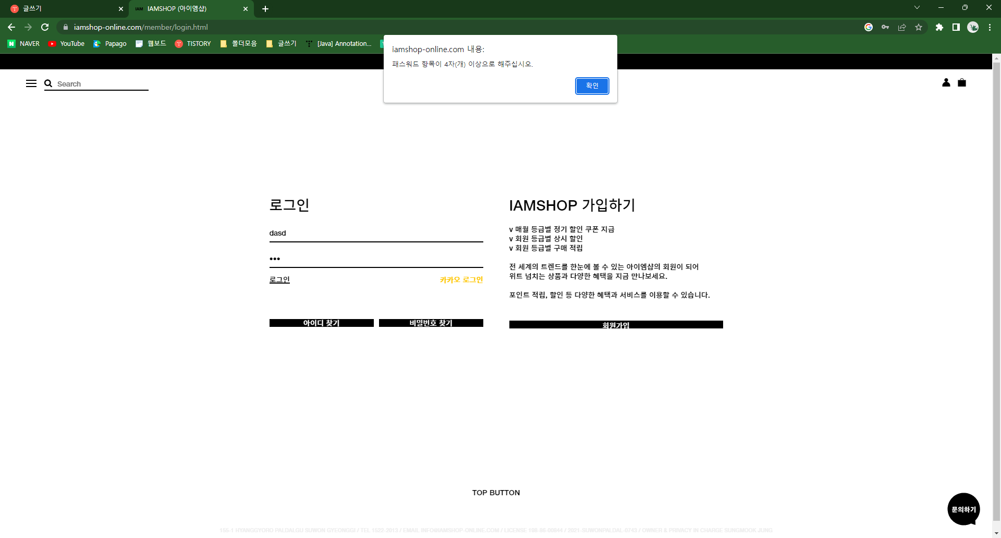This screenshot has width=1001, height=538.
Task: Click the TOP BUTTON link
Action: pos(496,493)
